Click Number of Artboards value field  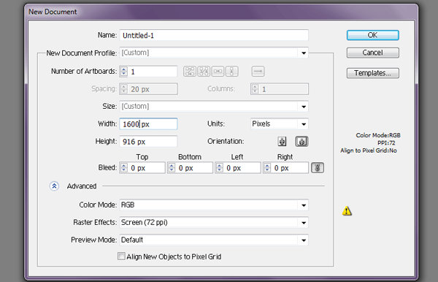153,72
